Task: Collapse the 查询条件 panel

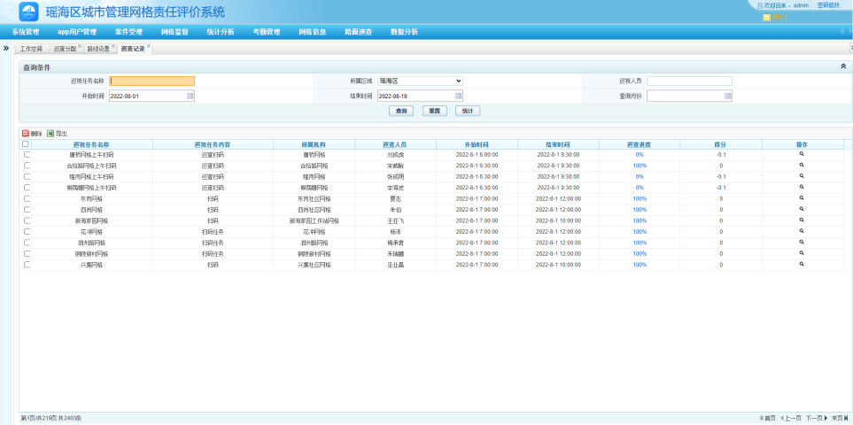Action: pos(842,66)
